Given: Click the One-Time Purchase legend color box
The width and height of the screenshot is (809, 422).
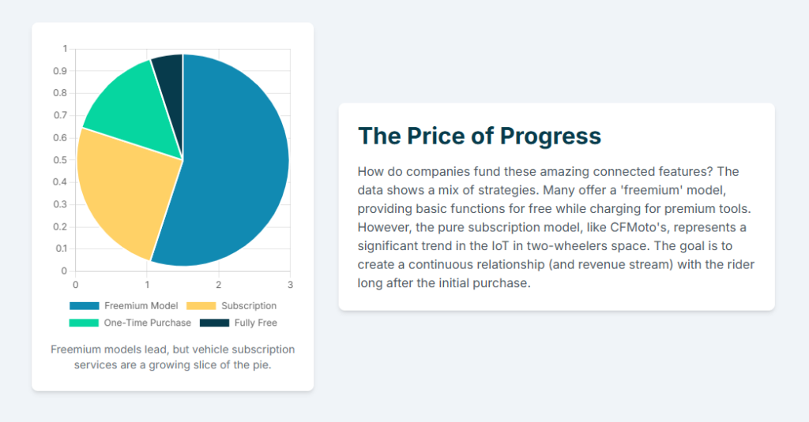Looking at the screenshot, I should click(x=85, y=323).
